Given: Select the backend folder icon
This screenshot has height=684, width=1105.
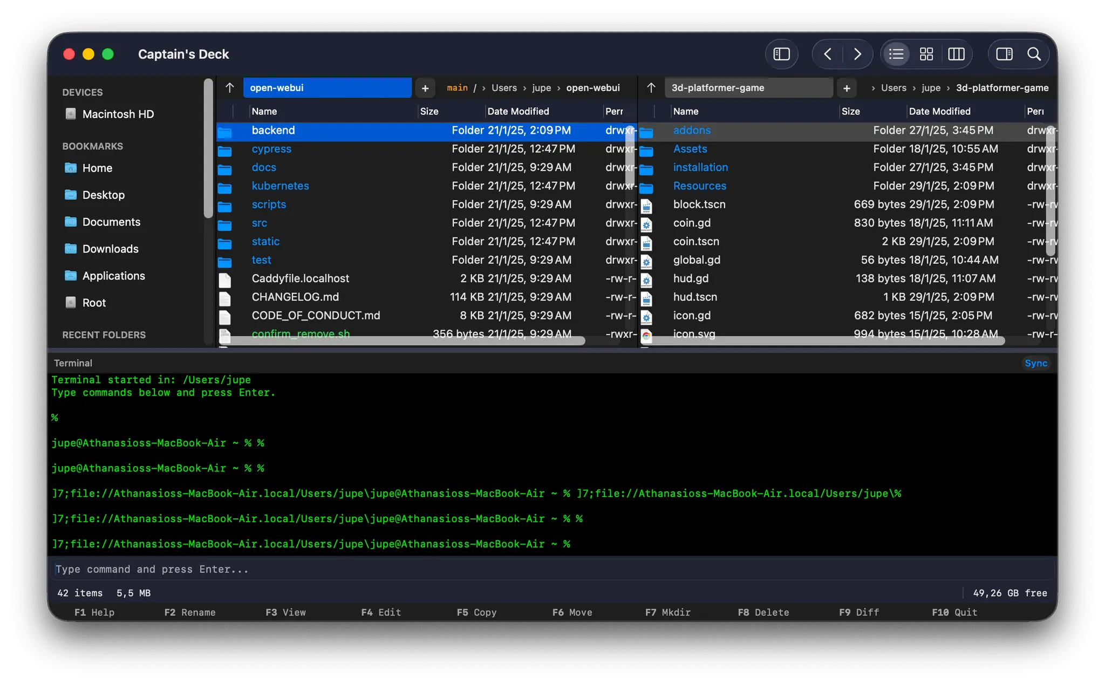Looking at the screenshot, I should [225, 132].
